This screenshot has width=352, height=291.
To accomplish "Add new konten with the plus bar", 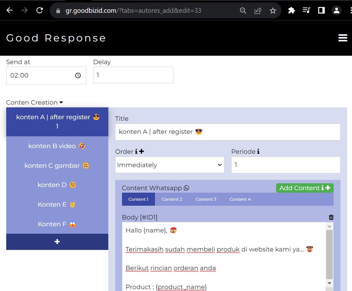I will 57,242.
